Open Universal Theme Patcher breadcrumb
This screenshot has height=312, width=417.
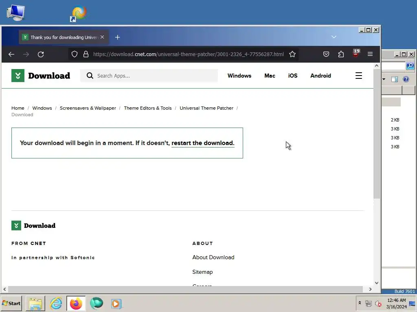pyautogui.click(x=206, y=108)
